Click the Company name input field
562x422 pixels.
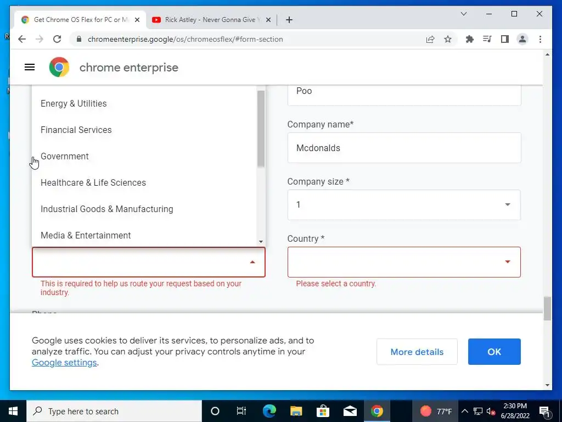[404, 148]
